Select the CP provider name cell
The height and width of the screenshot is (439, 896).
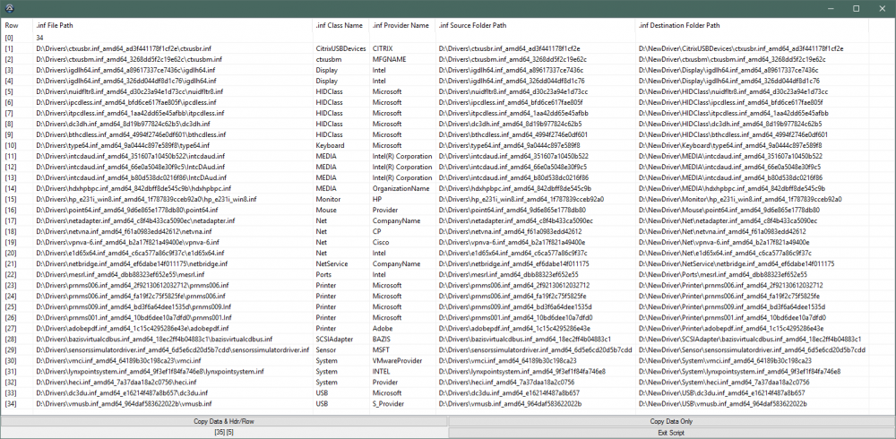point(376,231)
